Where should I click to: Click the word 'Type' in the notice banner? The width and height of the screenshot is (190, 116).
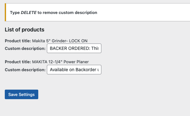(x=15, y=13)
